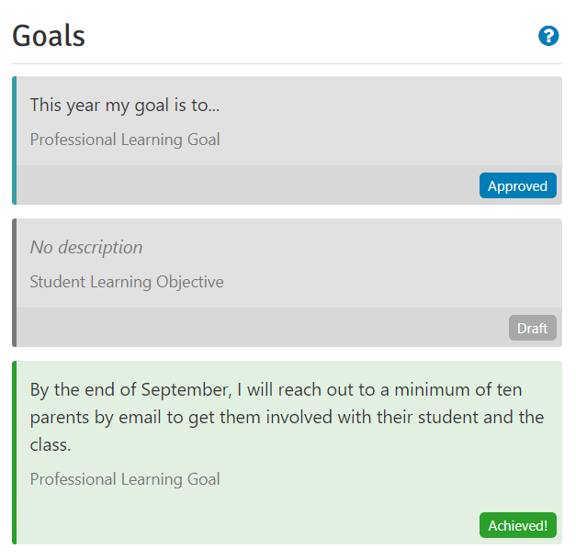Click "Professional Learning Goal" label in approved goal
This screenshot has height=560, width=576.
click(125, 140)
